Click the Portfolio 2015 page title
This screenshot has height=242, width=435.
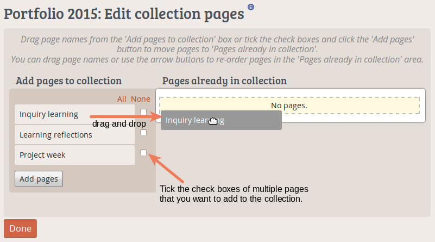click(x=124, y=14)
